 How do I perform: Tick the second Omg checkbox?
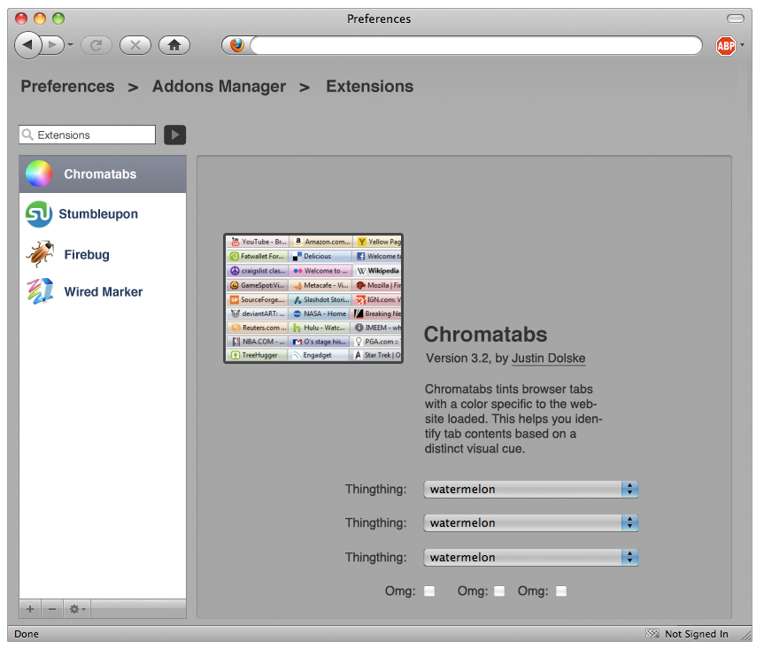[499, 591]
